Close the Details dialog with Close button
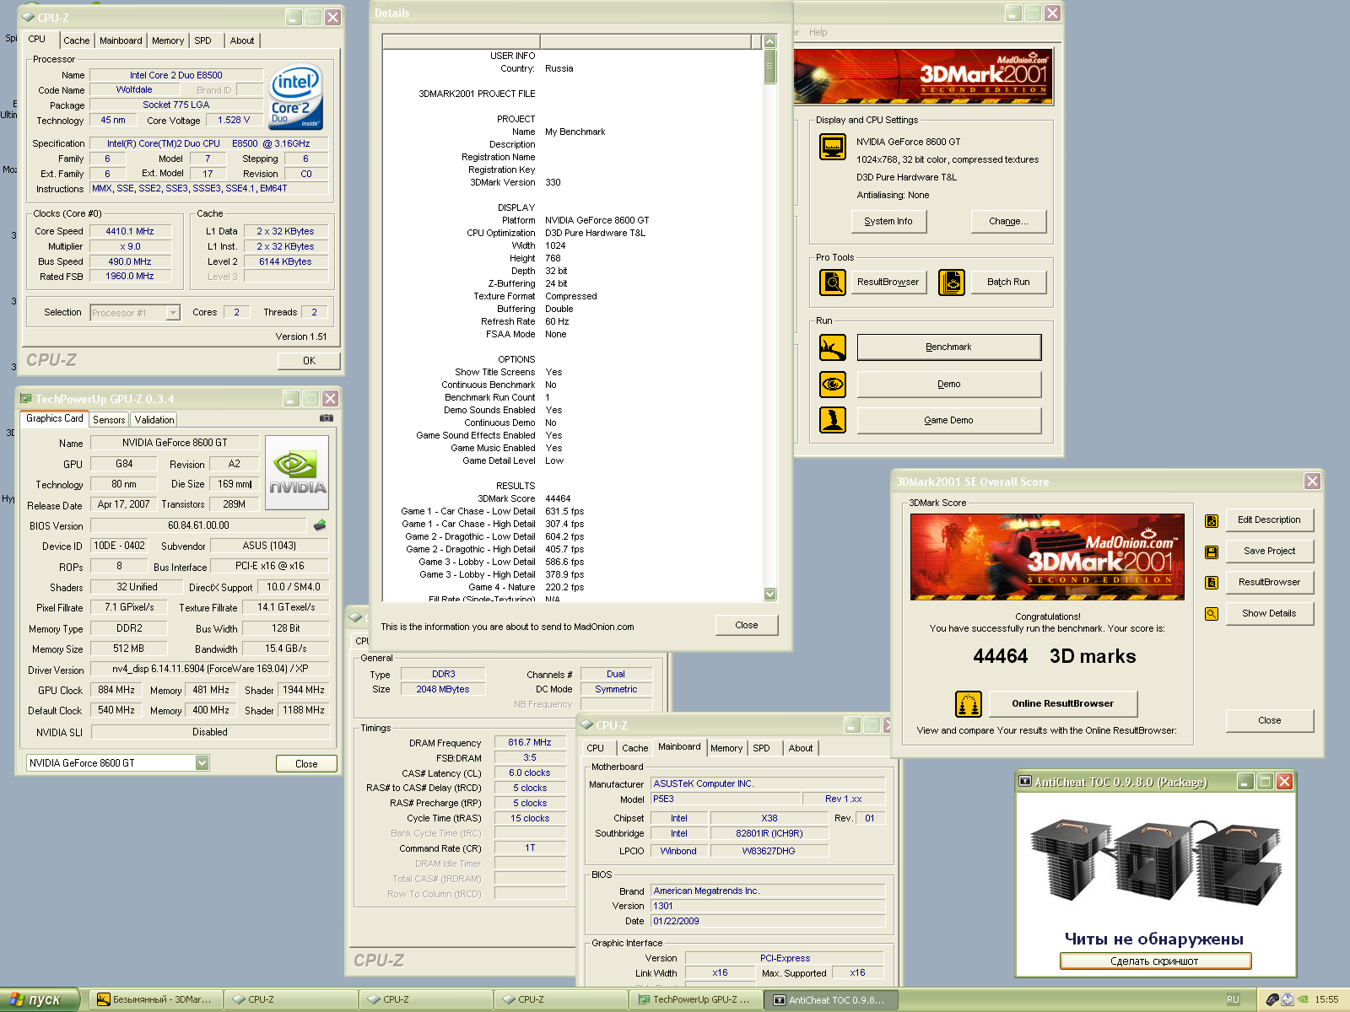This screenshot has height=1012, width=1350. click(747, 625)
